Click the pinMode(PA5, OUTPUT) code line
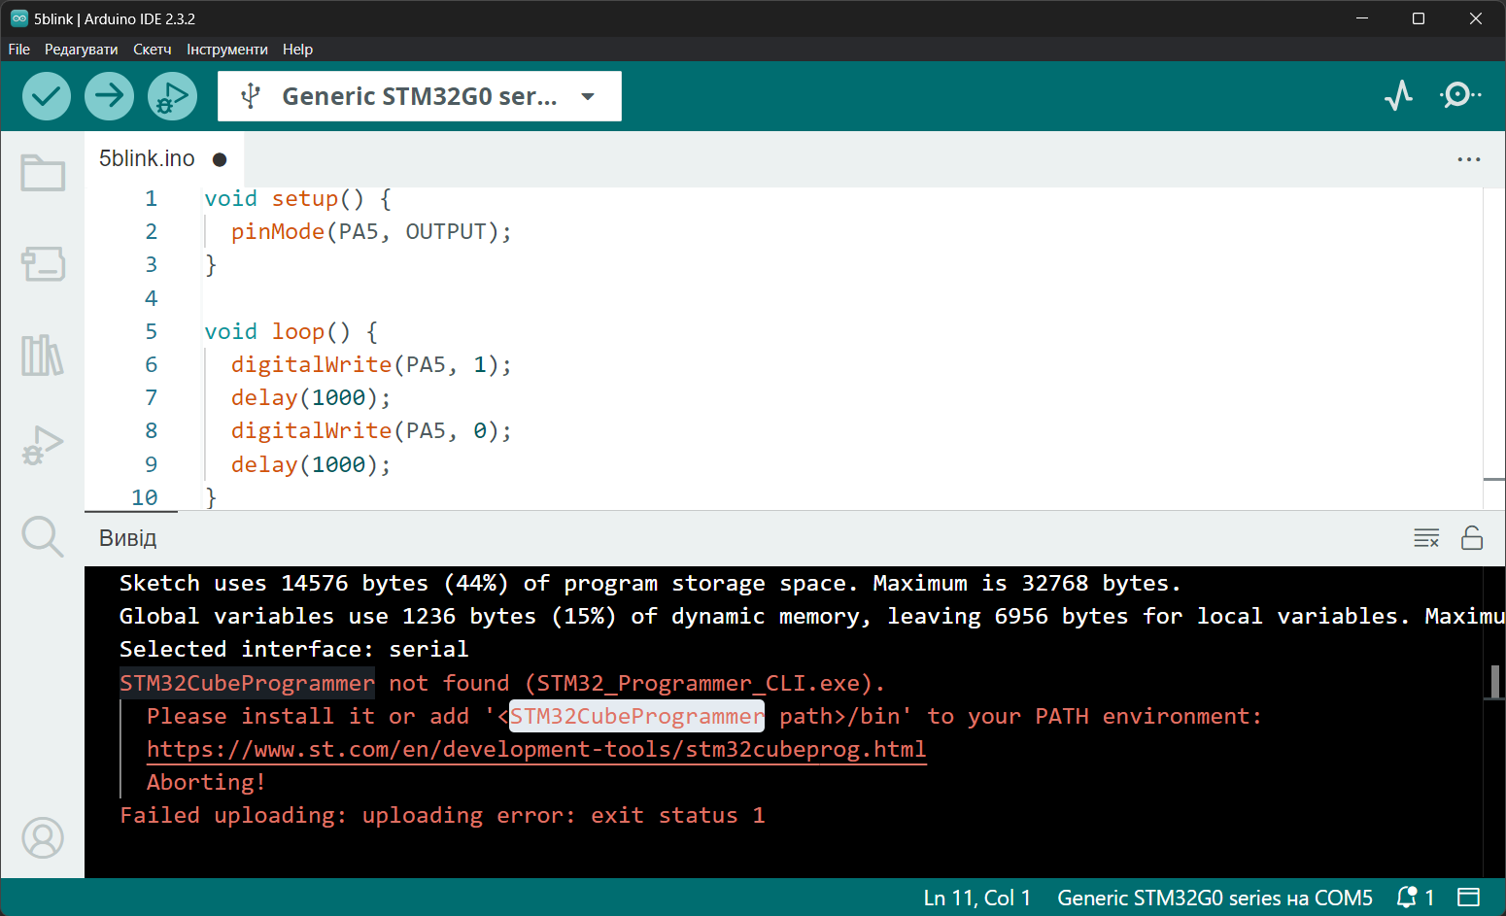Image resolution: width=1506 pixels, height=916 pixels. click(x=371, y=232)
